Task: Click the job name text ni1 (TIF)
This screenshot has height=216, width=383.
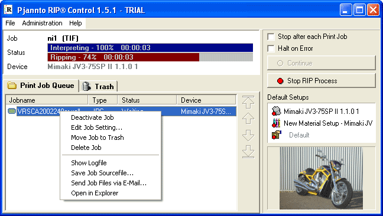Action: (63, 38)
